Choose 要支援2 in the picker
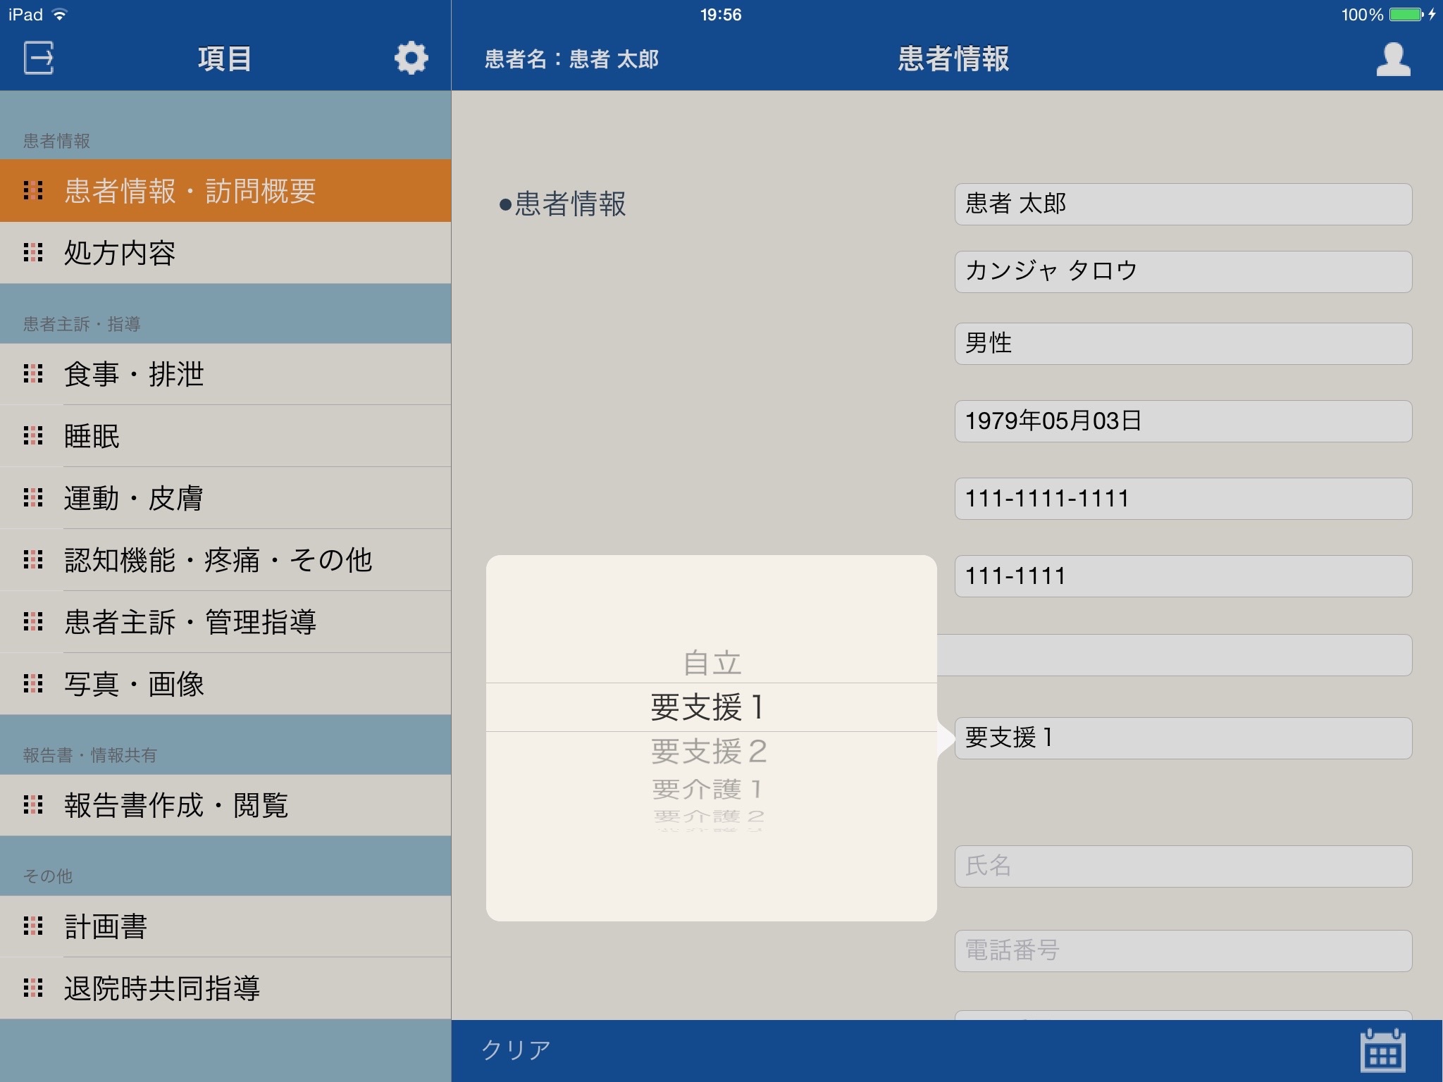 tap(709, 752)
